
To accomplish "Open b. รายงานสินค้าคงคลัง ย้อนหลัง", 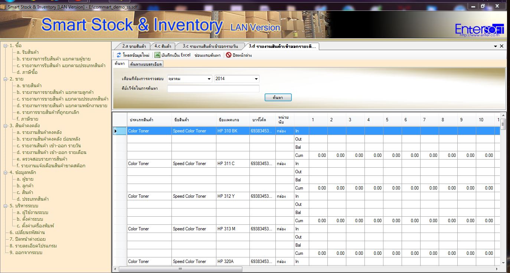I will pyautogui.click(x=48, y=139).
